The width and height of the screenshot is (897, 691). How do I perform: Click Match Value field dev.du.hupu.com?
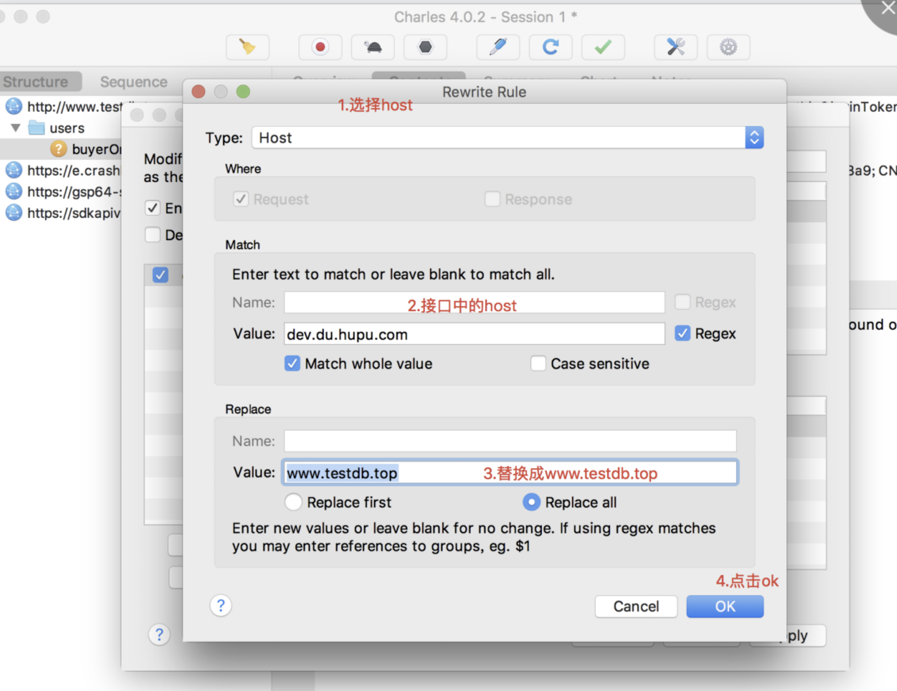pos(474,334)
